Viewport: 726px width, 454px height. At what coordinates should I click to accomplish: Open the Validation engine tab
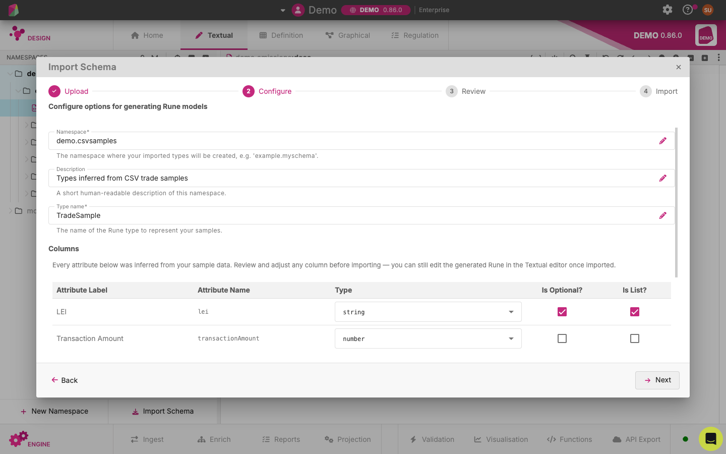[432, 439]
